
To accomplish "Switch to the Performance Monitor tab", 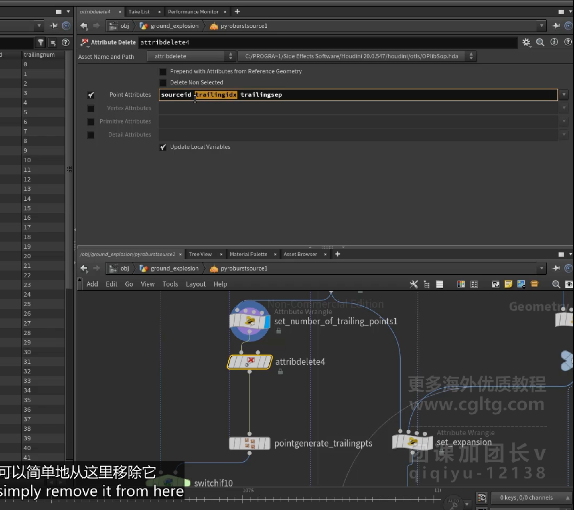I will 193,12.
